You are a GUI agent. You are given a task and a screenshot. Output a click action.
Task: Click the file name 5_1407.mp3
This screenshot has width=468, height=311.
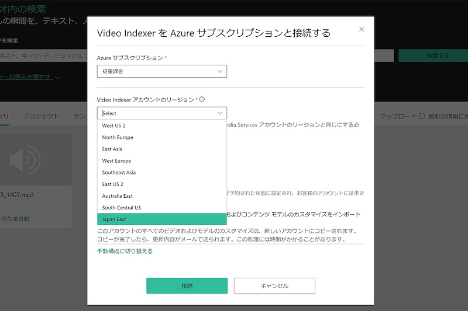[x=17, y=195]
